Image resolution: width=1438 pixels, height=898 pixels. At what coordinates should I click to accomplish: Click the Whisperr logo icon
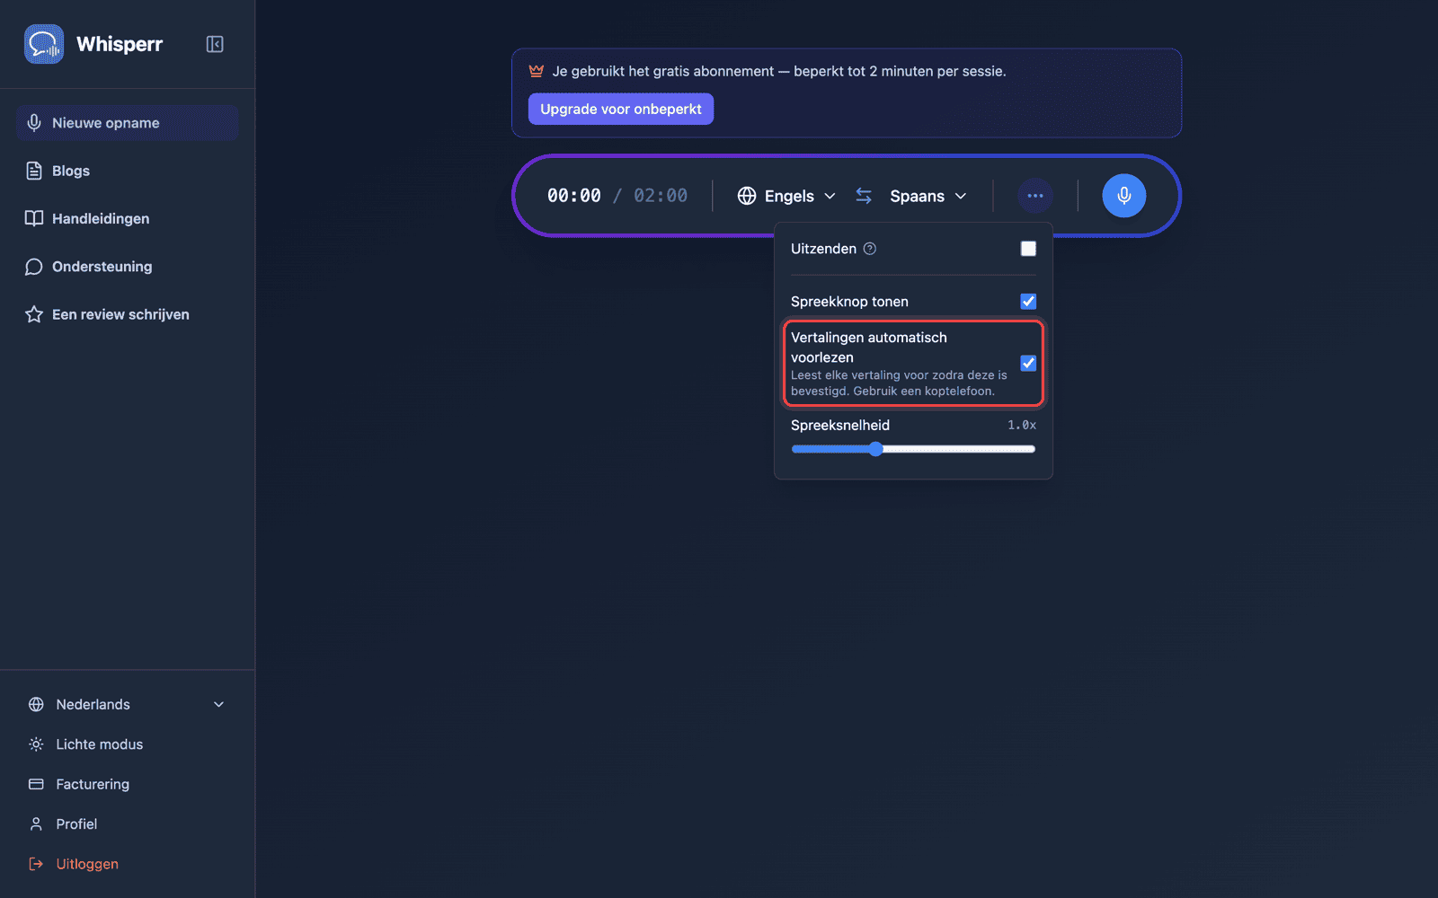click(x=44, y=44)
